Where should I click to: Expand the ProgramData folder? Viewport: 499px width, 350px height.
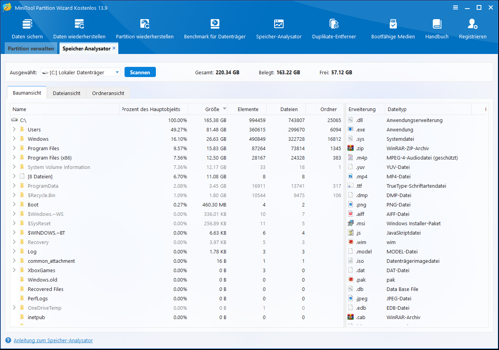[14, 186]
